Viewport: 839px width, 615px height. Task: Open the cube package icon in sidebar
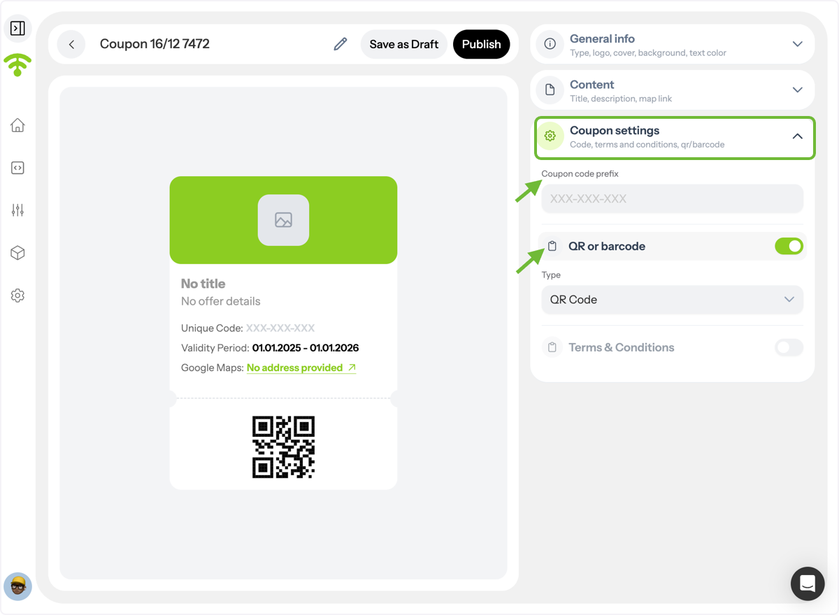tap(17, 253)
